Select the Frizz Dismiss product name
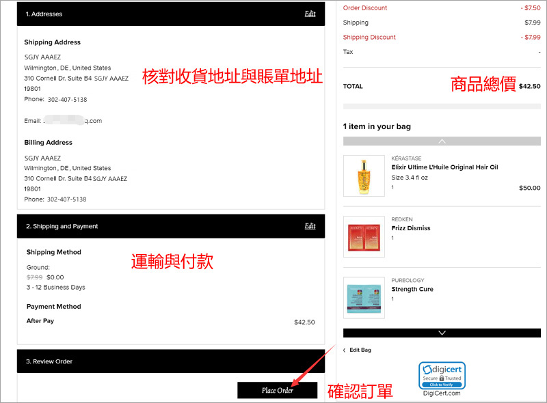547x403 pixels. pyautogui.click(x=411, y=228)
